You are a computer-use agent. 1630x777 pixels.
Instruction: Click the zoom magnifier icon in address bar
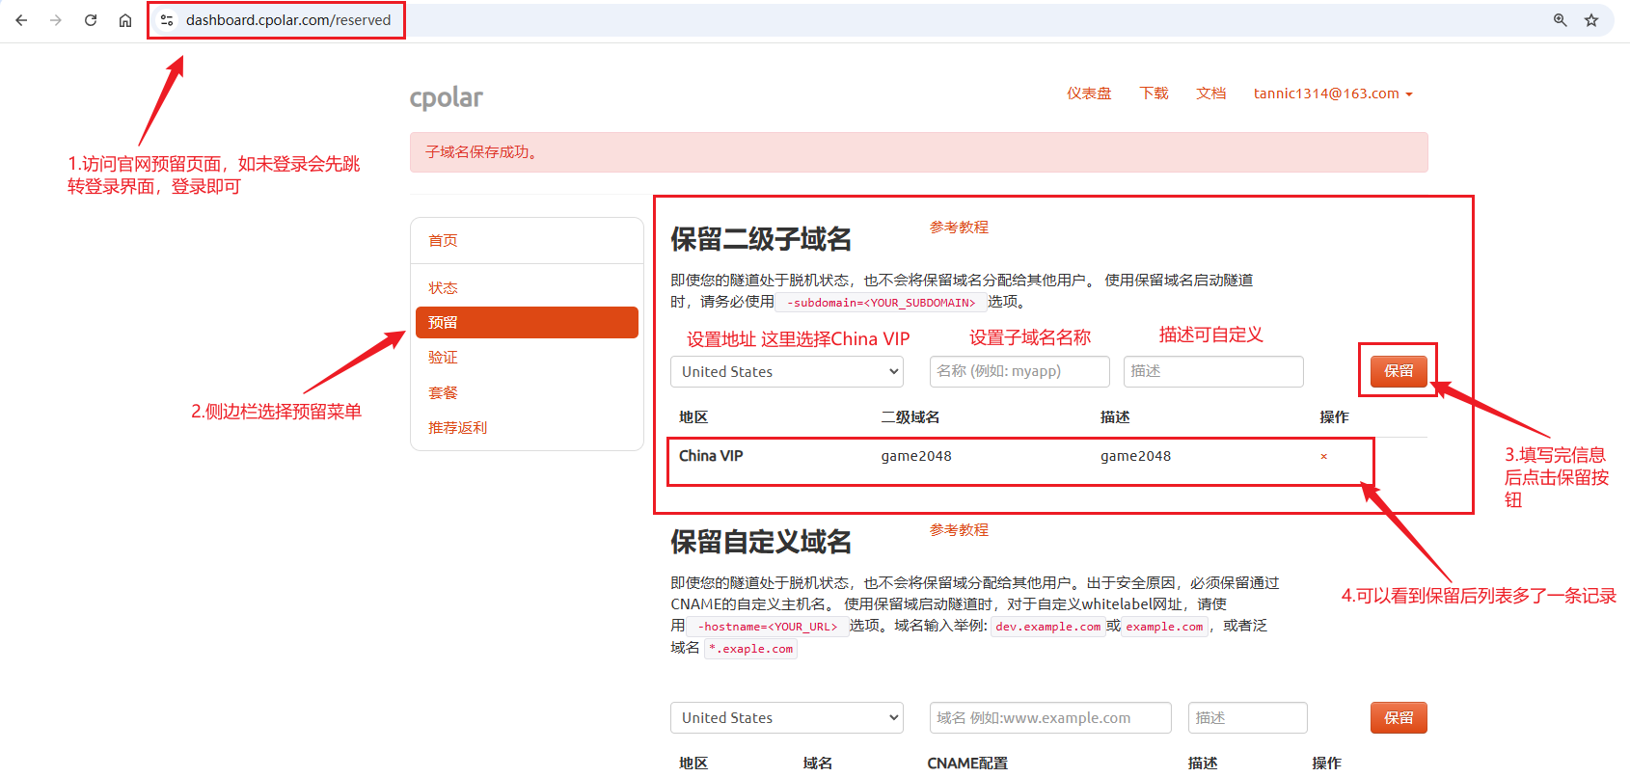[1560, 20]
